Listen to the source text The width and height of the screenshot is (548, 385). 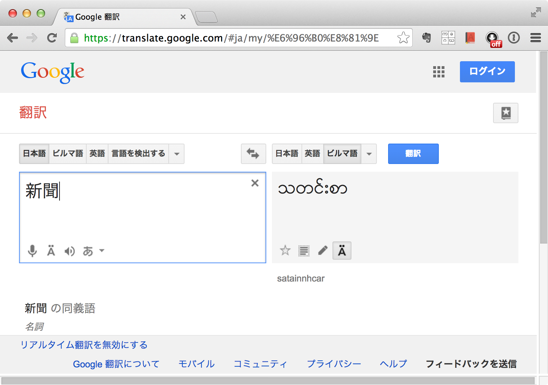coord(70,251)
